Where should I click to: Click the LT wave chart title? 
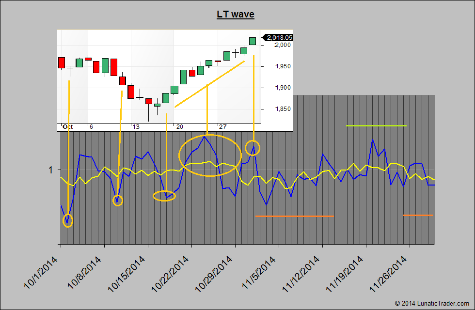pyautogui.click(x=235, y=14)
